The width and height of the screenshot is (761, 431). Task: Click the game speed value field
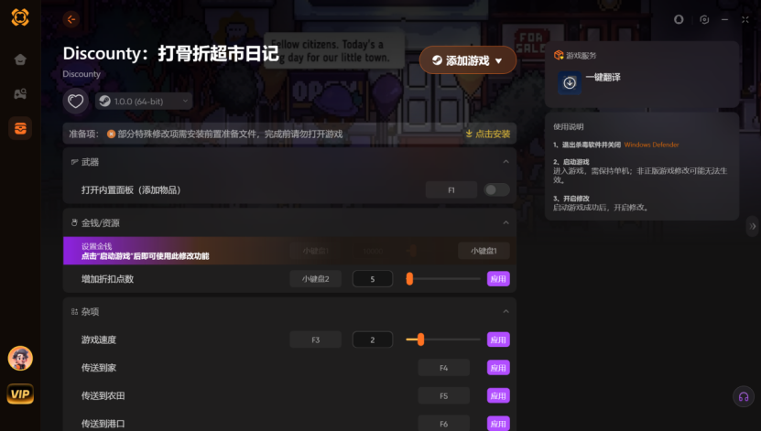372,339
